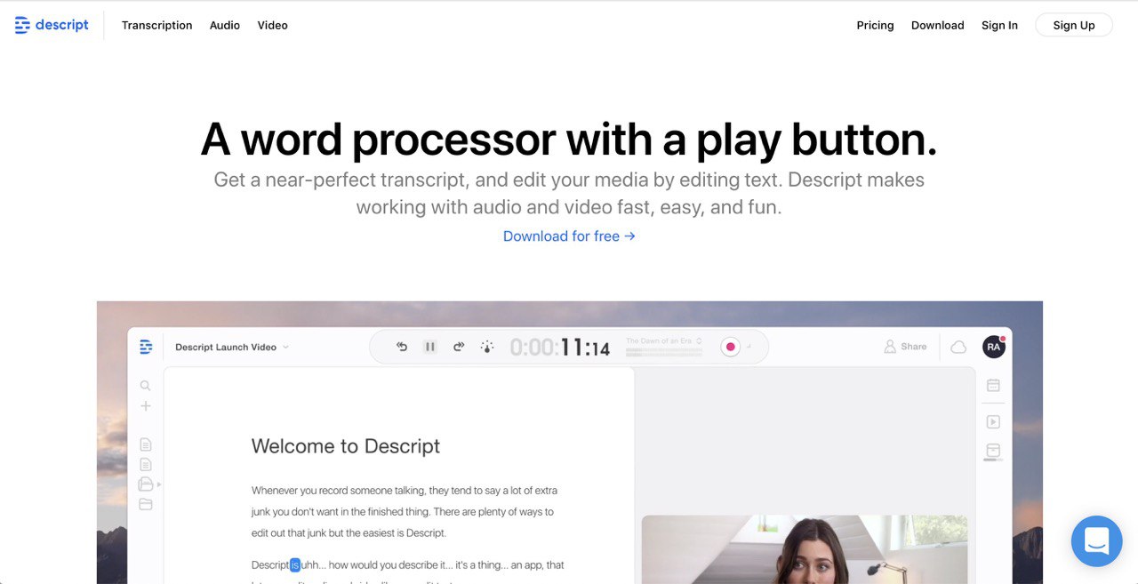The image size is (1138, 584).
Task: Open The Dawn of an Era track selector
Action: (x=664, y=340)
